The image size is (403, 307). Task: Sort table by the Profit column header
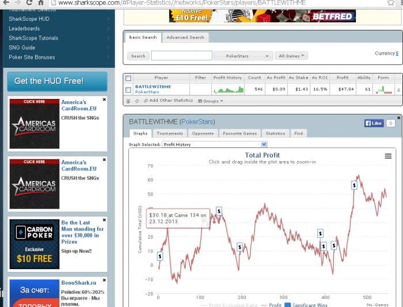click(x=343, y=78)
